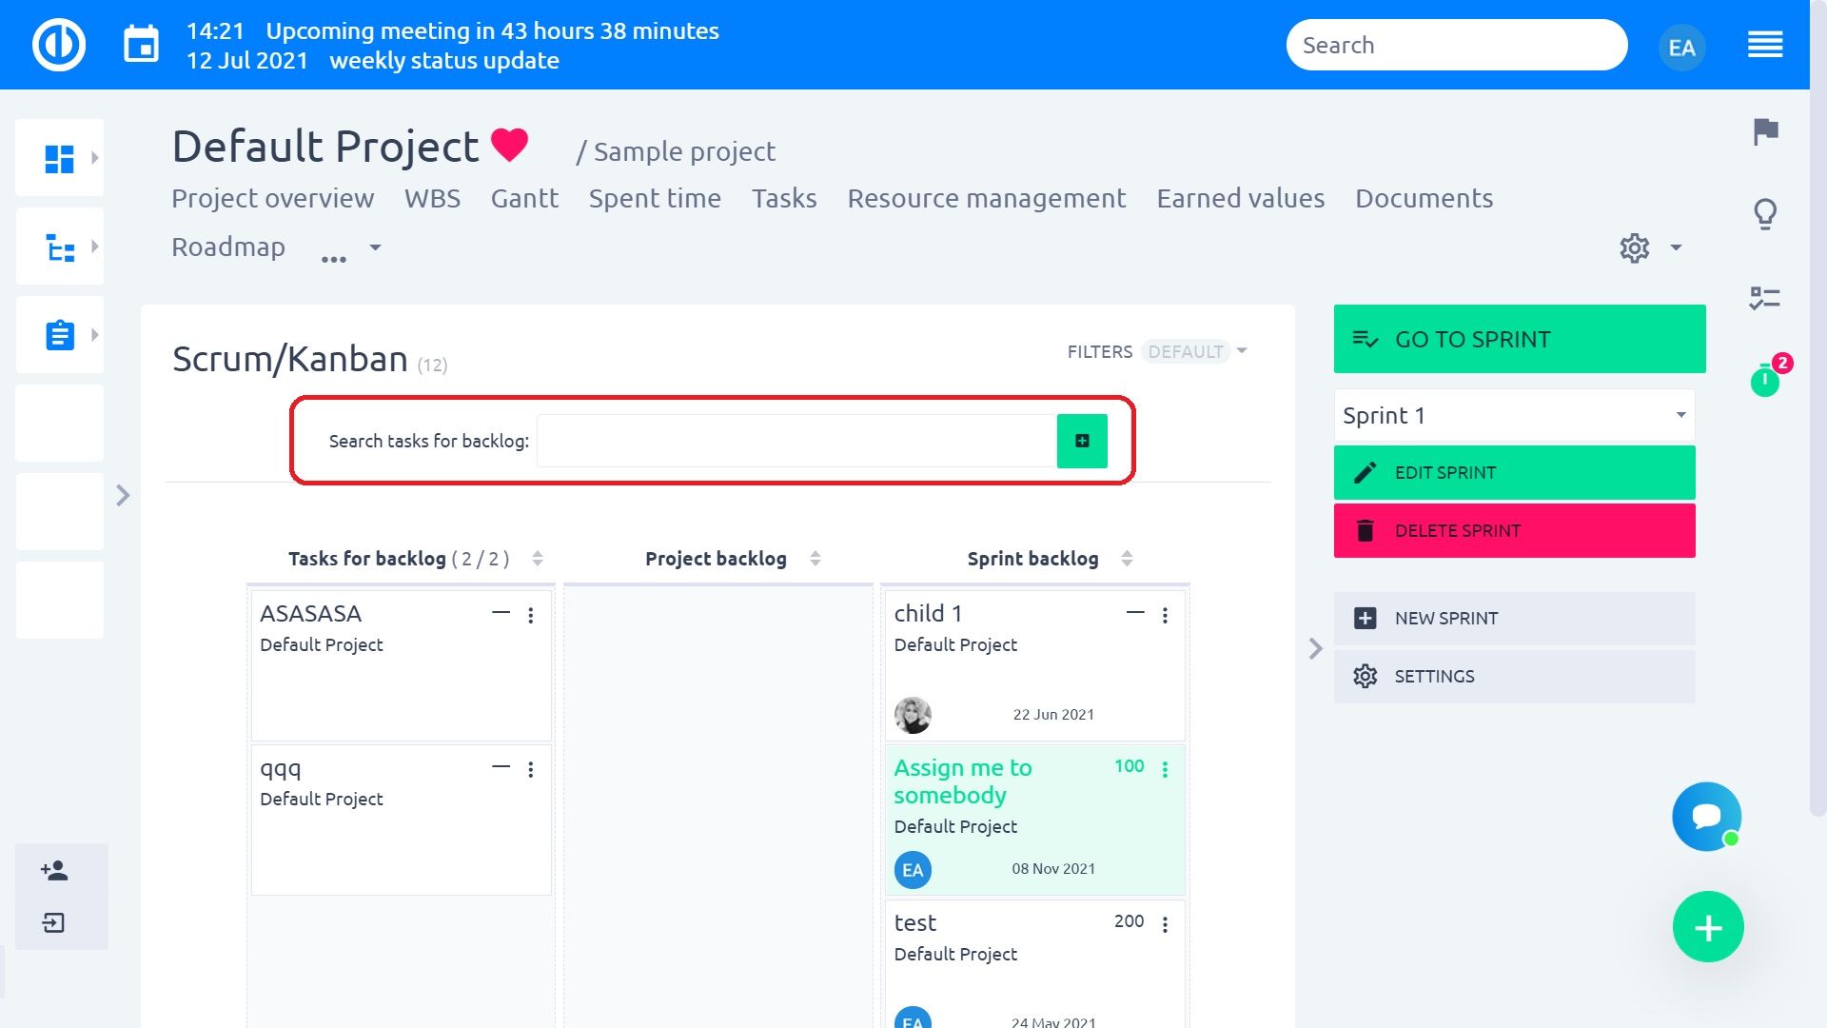Click the ASASASA task title
1827x1028 pixels.
pyautogui.click(x=311, y=614)
